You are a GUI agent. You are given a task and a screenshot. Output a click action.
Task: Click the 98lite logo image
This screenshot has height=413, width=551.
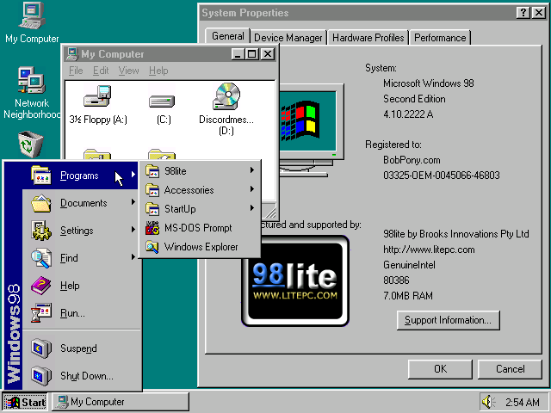pyautogui.click(x=295, y=281)
